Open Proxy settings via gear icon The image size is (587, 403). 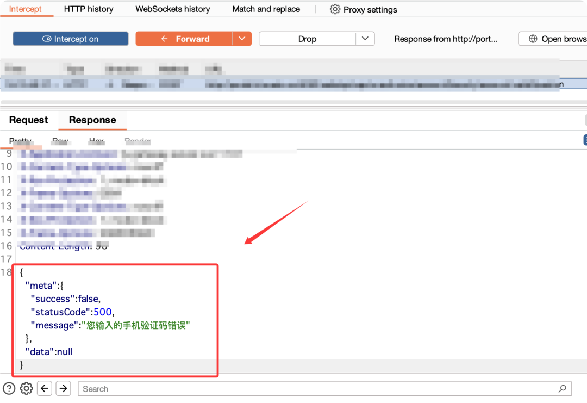(363, 9)
